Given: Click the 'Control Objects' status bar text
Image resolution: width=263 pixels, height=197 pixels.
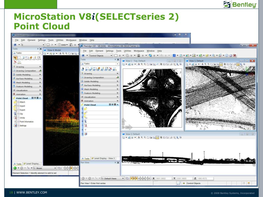Looking at the screenshot, I should (194, 183).
